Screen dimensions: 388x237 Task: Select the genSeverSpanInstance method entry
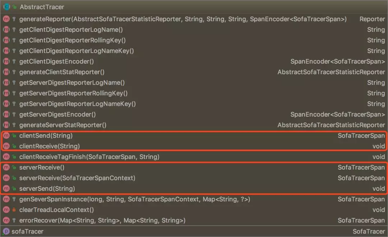[134, 199]
